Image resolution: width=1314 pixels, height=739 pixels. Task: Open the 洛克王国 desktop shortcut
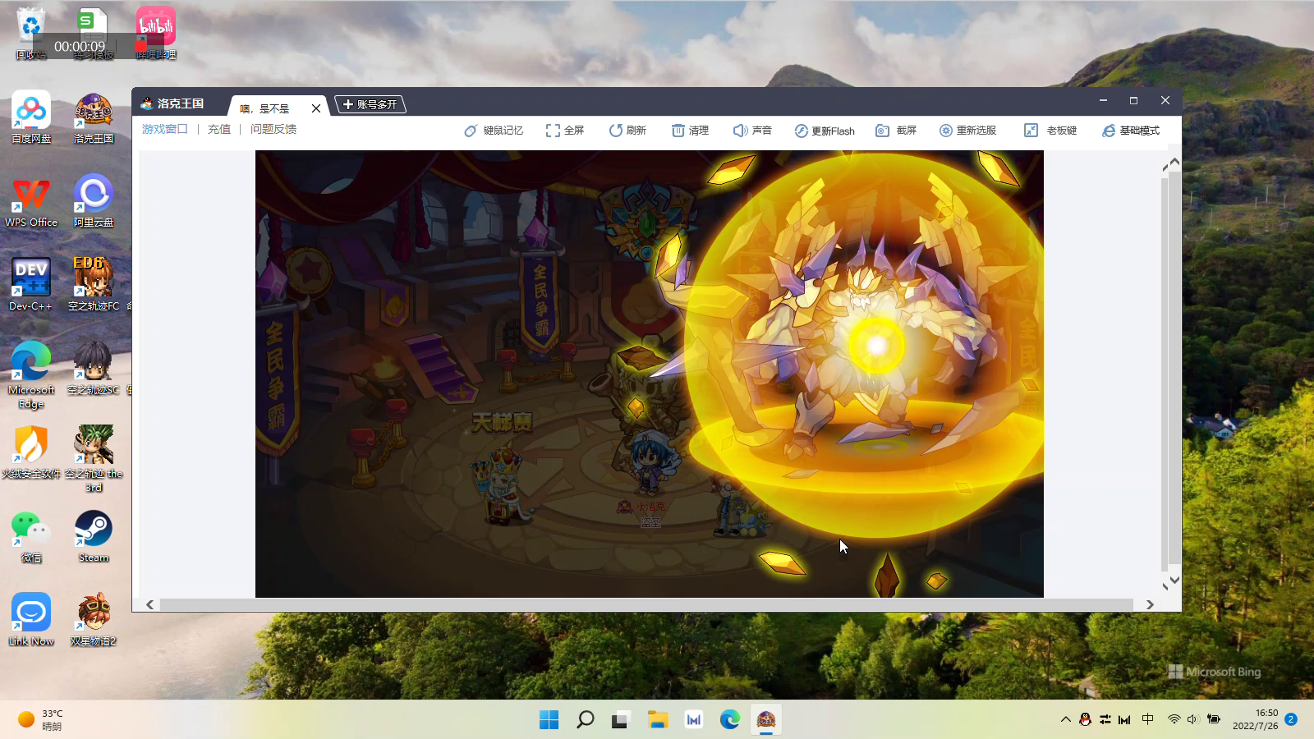pos(94,117)
